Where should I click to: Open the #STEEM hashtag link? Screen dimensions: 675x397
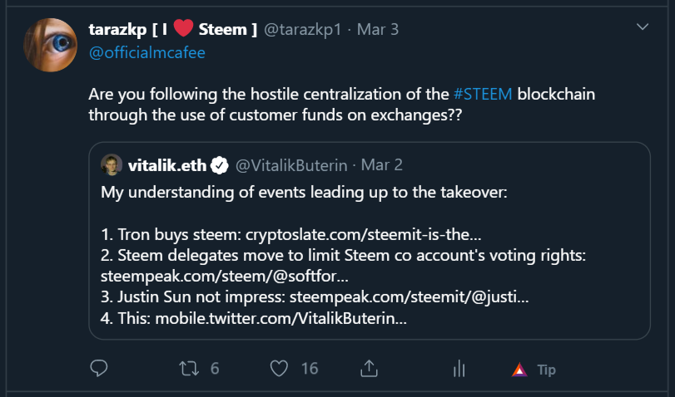coord(483,93)
